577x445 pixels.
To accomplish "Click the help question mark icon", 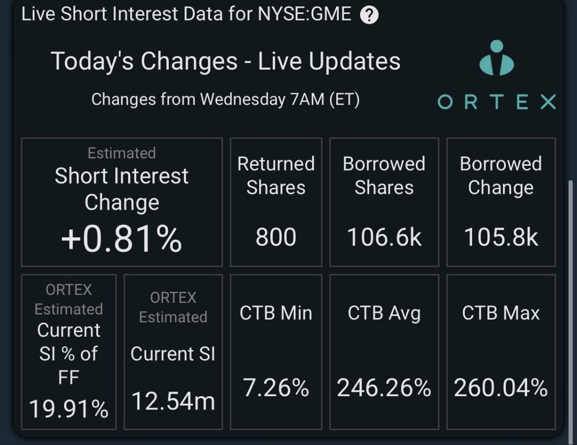I will click(369, 15).
